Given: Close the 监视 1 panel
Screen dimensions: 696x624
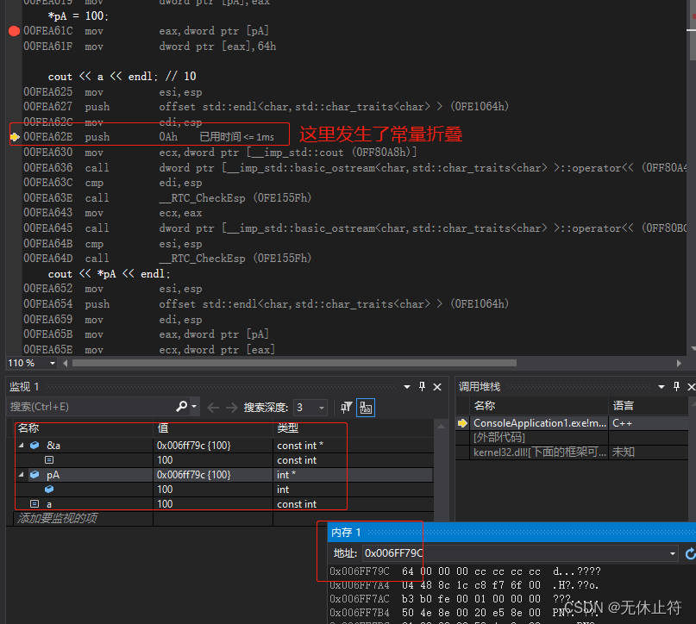Looking at the screenshot, I should pos(437,387).
